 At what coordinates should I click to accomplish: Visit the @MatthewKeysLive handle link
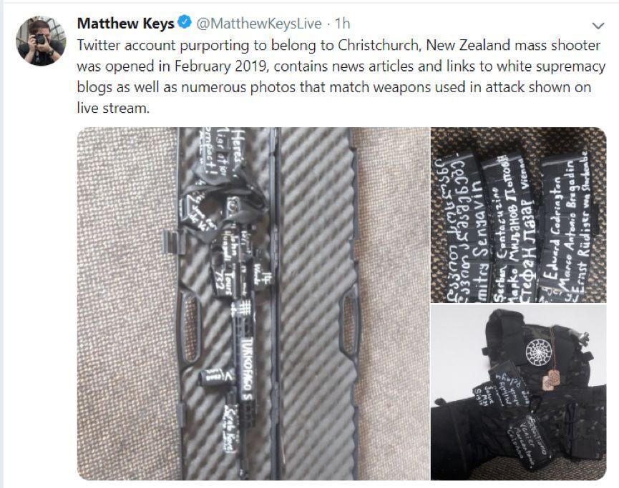coord(259,24)
